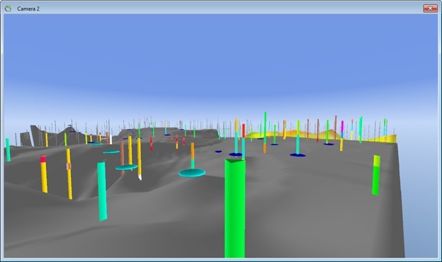Select the tall green column with orange base
The image size is (442, 262).
coord(265,132)
